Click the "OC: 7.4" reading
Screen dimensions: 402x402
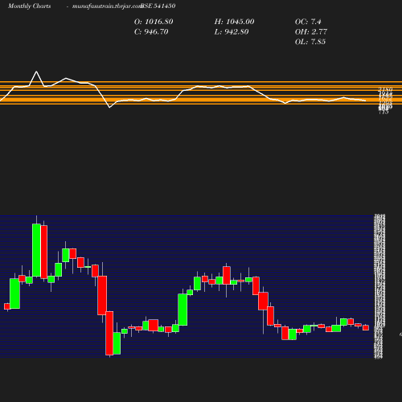tap(308, 22)
